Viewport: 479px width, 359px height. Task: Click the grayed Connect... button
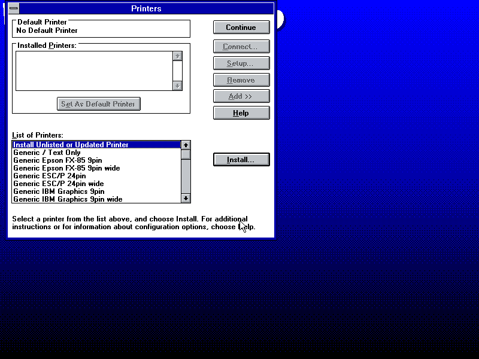241,47
